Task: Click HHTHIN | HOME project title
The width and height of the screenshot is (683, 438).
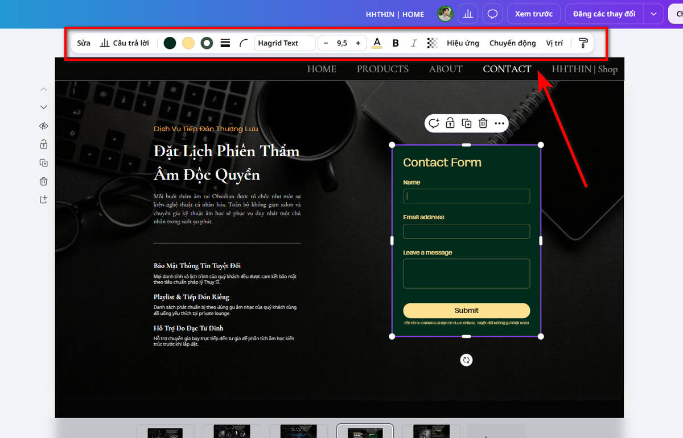Action: 394,14
